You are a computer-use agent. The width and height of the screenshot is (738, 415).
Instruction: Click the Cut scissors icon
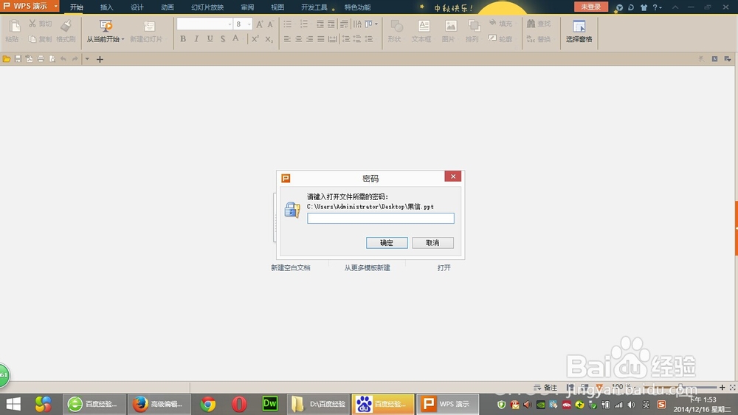32,23
